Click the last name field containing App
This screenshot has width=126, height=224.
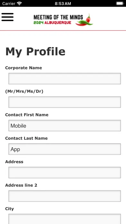coord(65,149)
